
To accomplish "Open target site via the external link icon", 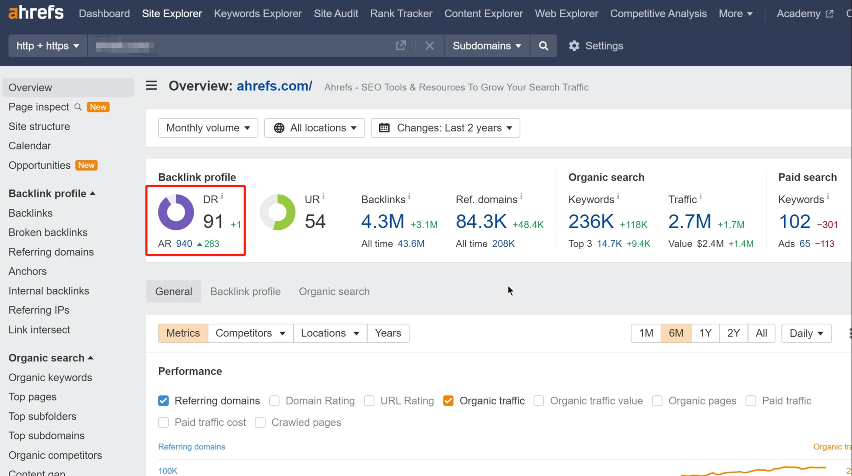I will [x=400, y=46].
